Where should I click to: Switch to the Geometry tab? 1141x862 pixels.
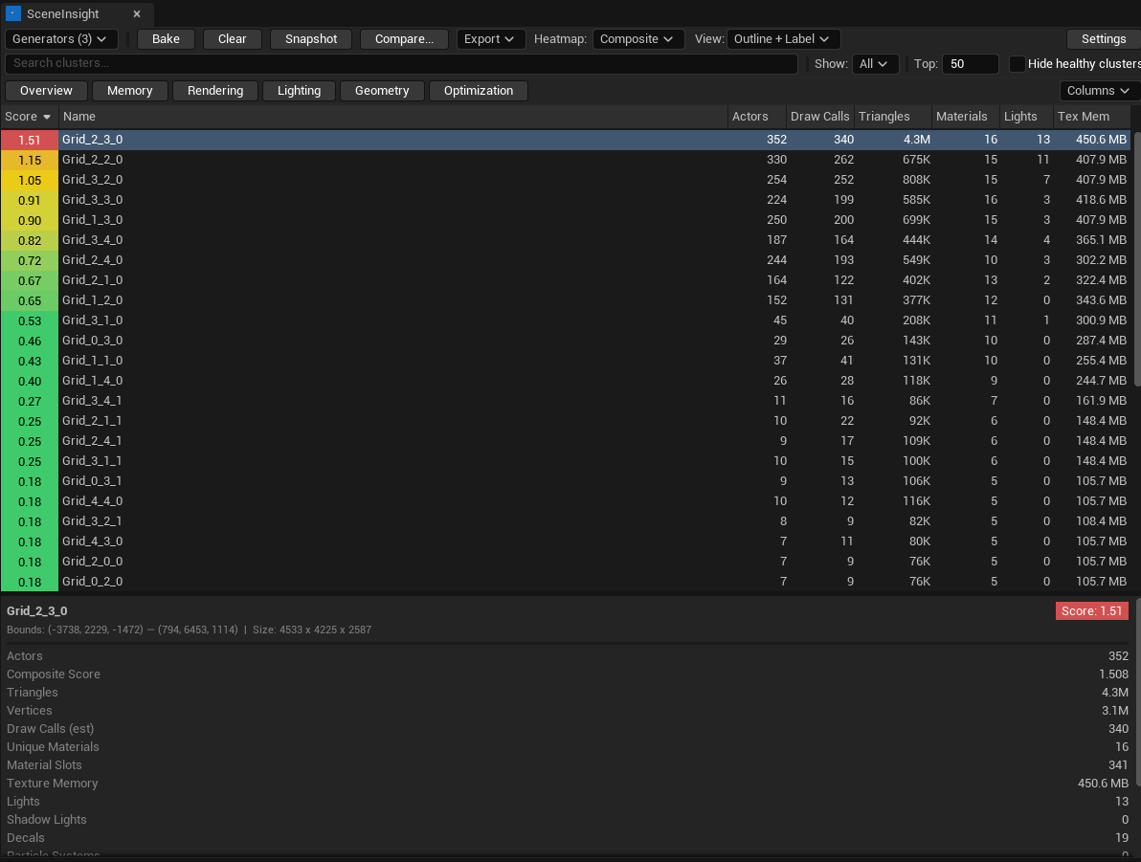(382, 91)
